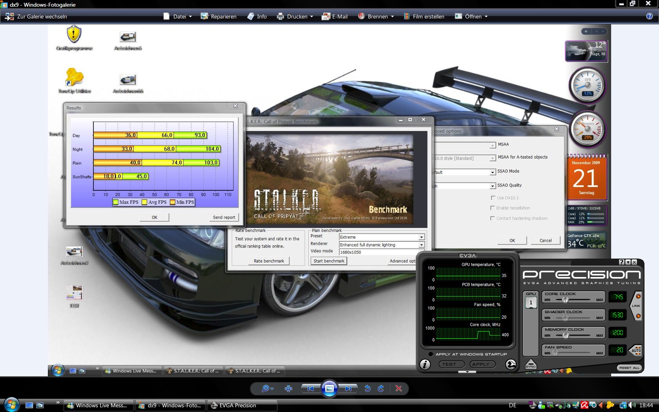Click Cancel in advanced options dialog
The width and height of the screenshot is (659, 412).
click(546, 241)
